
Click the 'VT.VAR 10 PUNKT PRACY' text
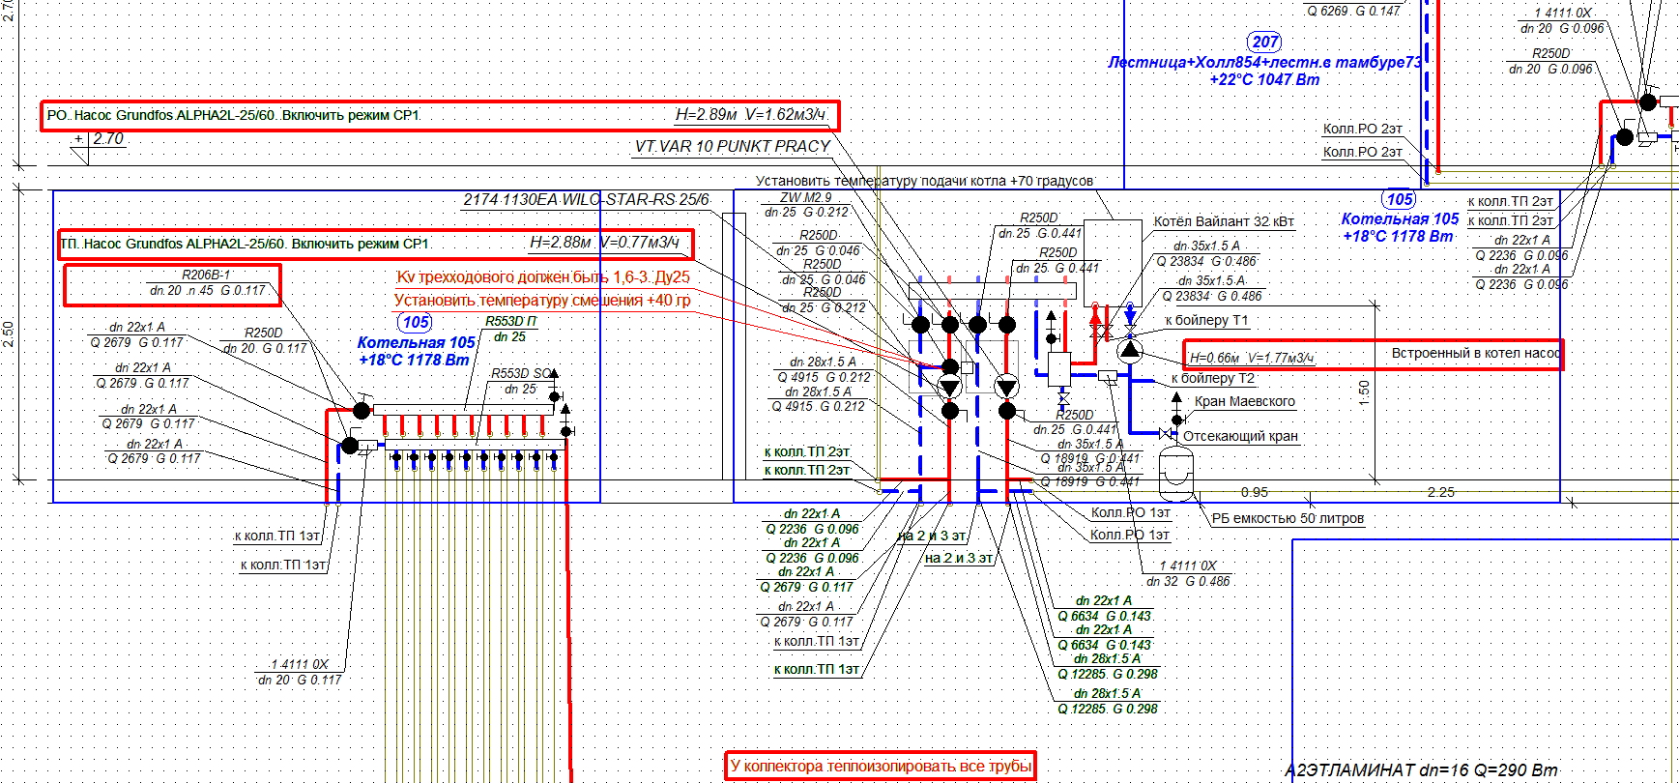coord(732,147)
